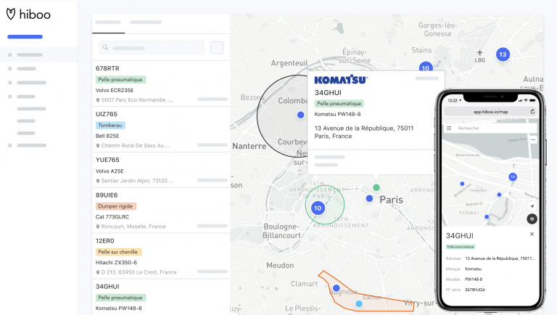Select the highlighted first sidebar menu item
Viewport: 557px width, 315px height.
click(39, 54)
